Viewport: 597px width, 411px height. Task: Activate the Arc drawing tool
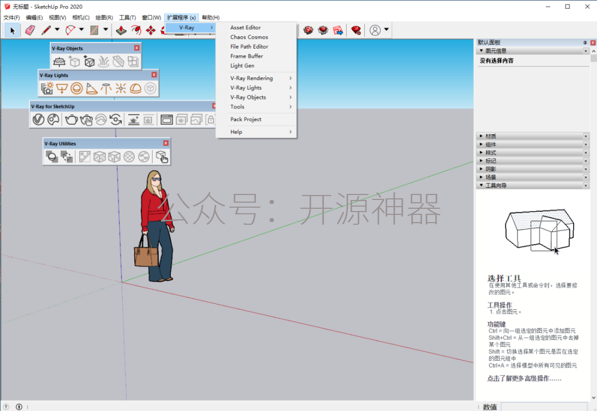[70, 30]
